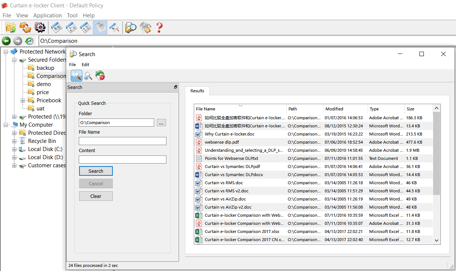456x271 pixels.
Task: Open the Application menu
Action: 47,16
